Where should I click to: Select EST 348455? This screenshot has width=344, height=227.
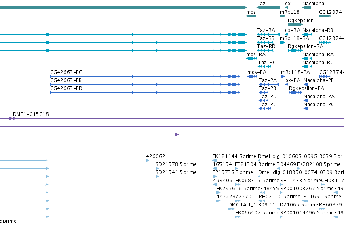(269, 189)
